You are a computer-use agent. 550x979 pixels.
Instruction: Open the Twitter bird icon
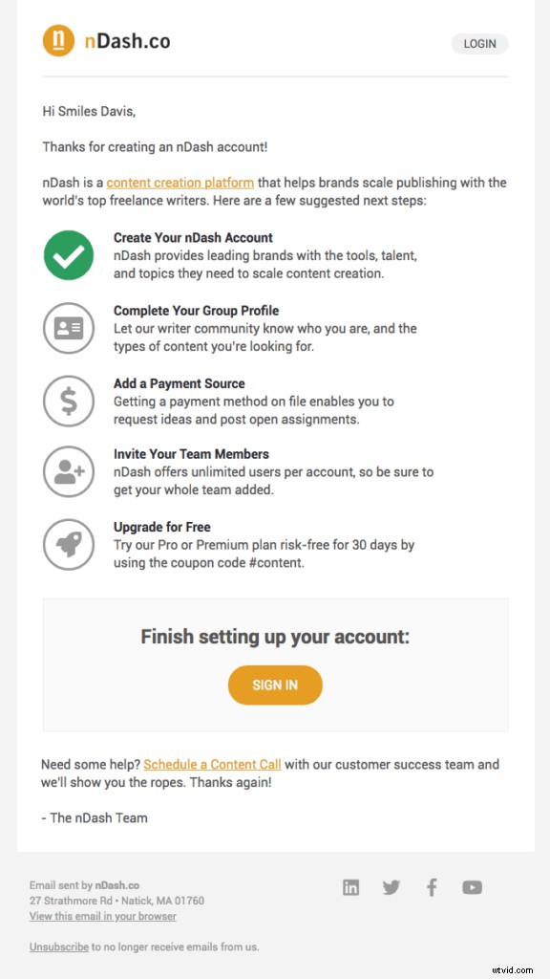(x=391, y=887)
